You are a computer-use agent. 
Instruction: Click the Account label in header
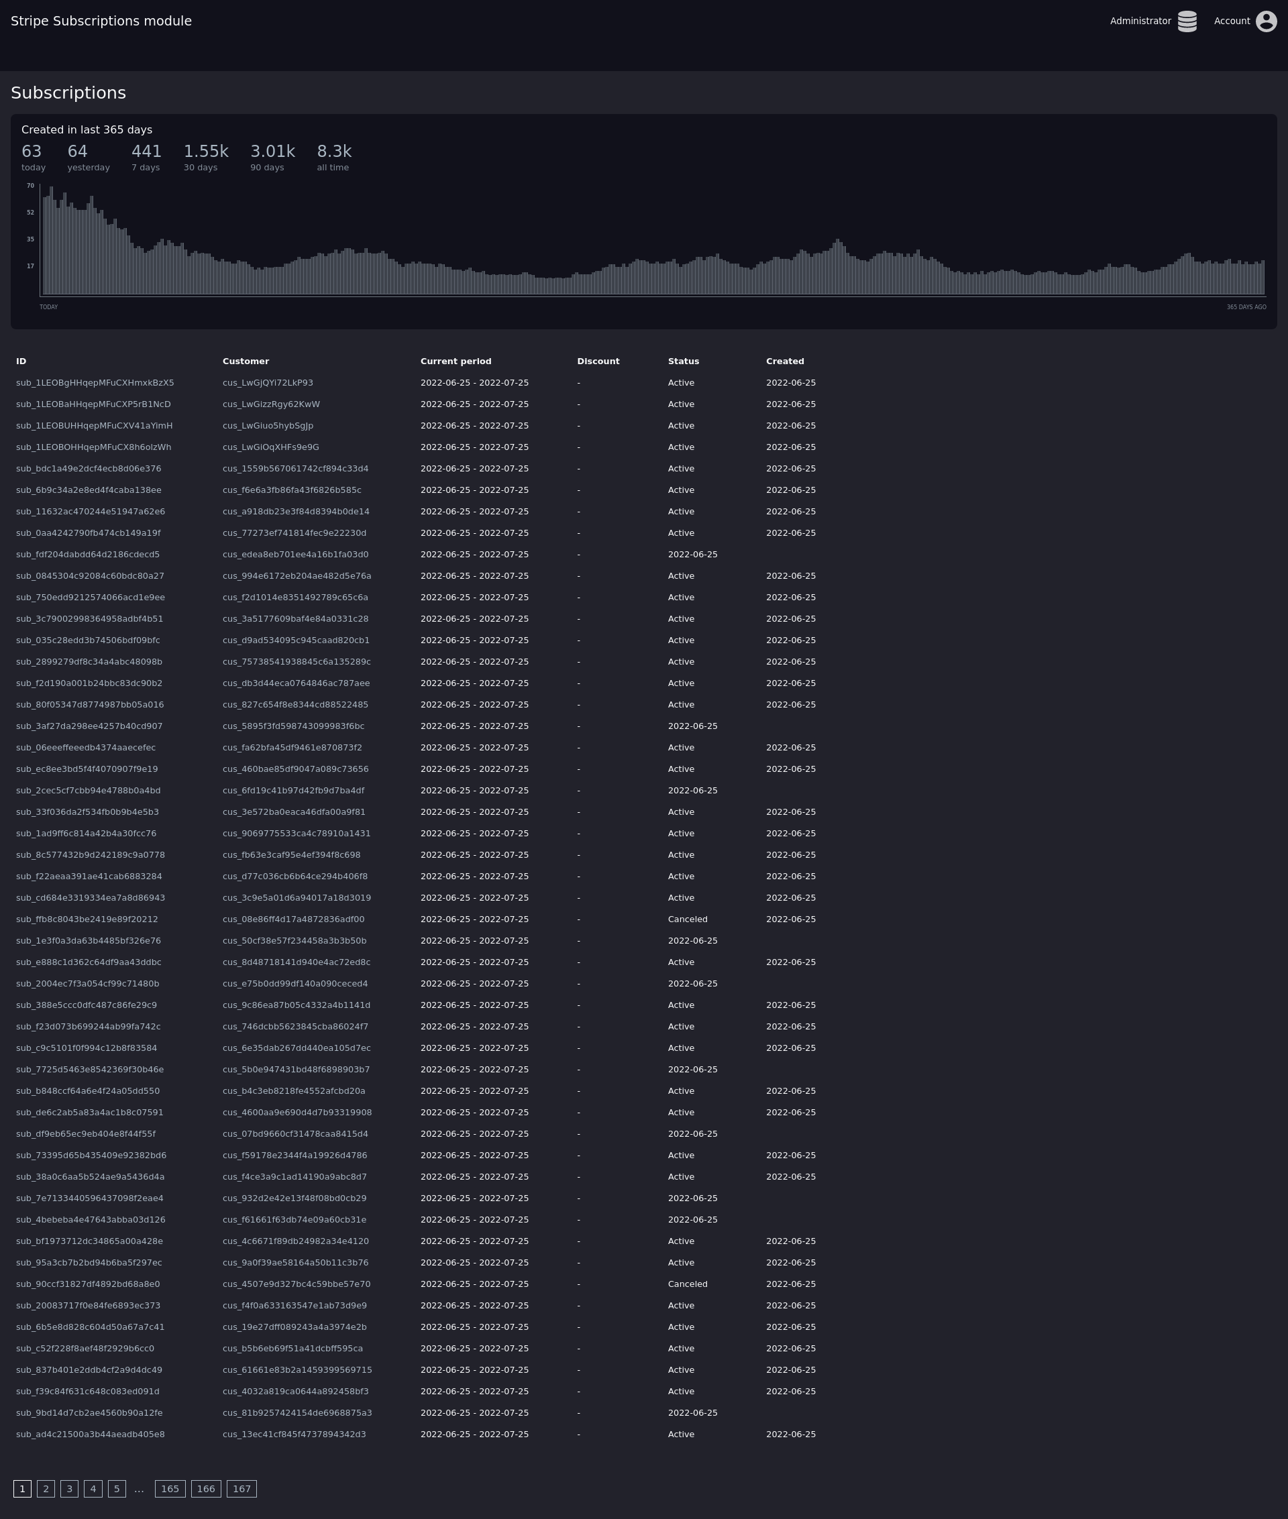[1231, 21]
